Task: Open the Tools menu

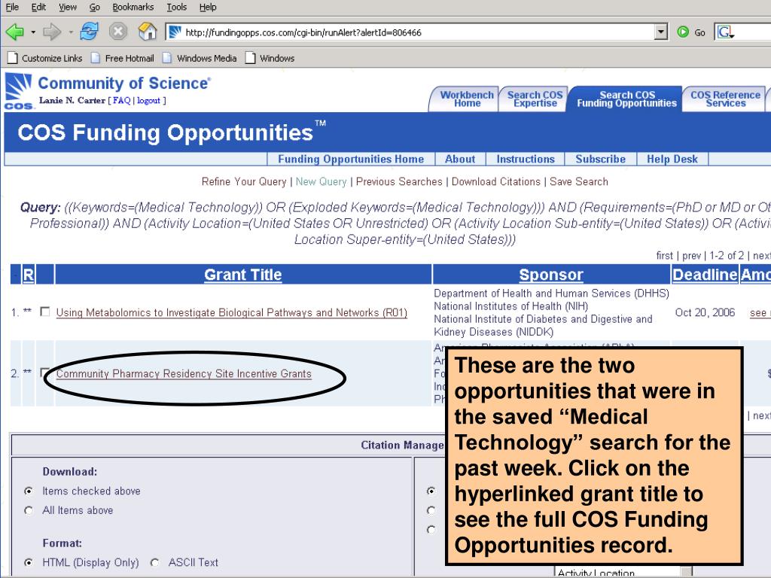Action: click(176, 7)
